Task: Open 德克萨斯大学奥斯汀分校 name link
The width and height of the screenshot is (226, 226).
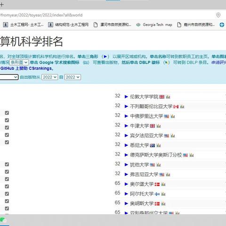Action: tap(156, 155)
